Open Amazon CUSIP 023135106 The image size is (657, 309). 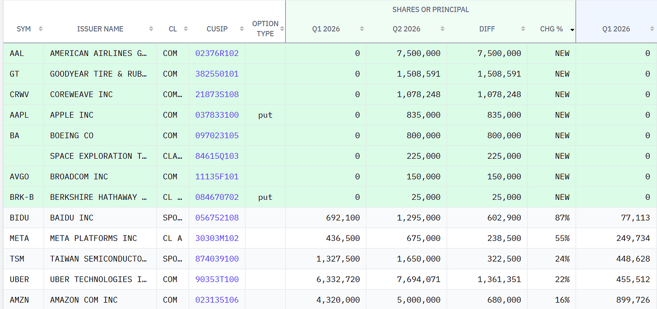tap(217, 300)
